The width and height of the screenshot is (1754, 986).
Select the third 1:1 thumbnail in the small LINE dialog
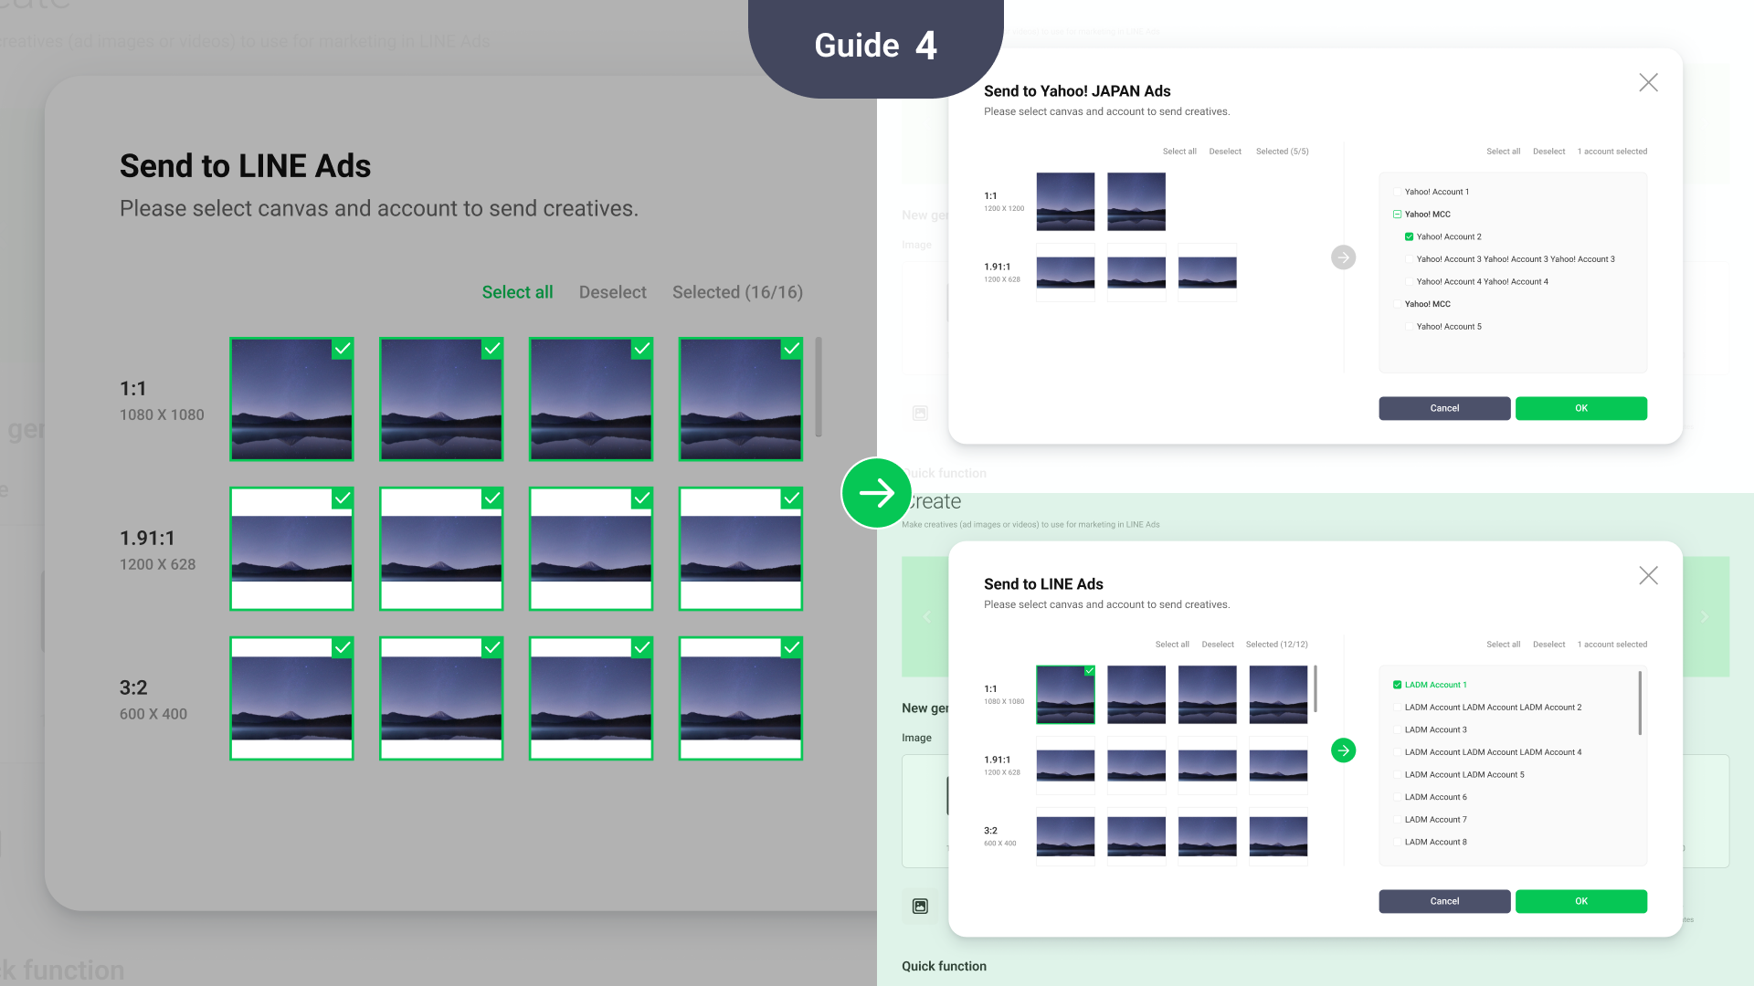1208,695
